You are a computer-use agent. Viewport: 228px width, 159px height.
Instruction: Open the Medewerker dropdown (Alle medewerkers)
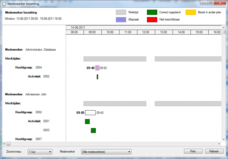tap(106, 152)
